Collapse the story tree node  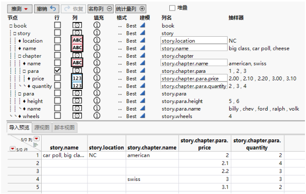coord(15,34)
